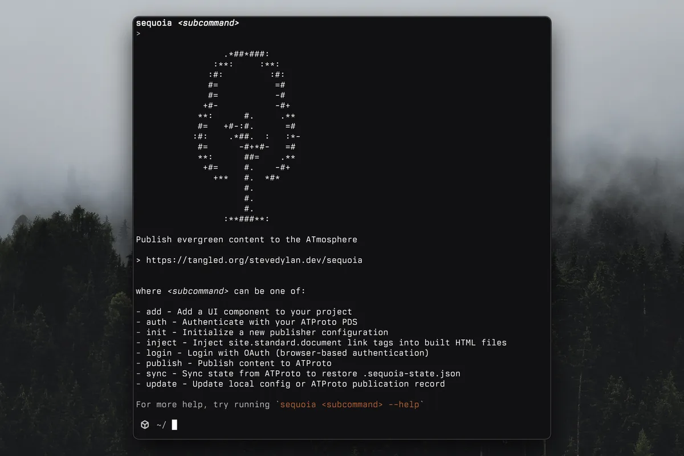Image resolution: width=684 pixels, height=456 pixels.
Task: Click 'Publish evergreen content to the ATmosphere' text
Action: click(247, 239)
